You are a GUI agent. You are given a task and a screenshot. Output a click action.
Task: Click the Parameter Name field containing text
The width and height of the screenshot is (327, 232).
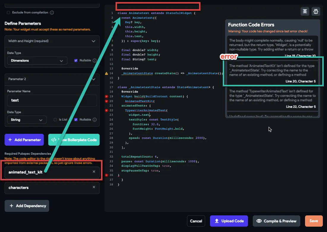pyautogui.click(x=52, y=100)
